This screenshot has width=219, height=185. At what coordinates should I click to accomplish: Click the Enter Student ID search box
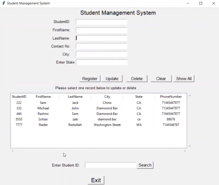click(110, 165)
